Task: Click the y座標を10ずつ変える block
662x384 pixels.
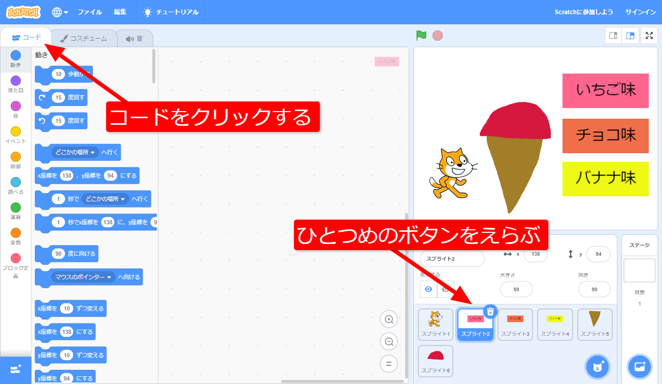Action: click(71, 355)
